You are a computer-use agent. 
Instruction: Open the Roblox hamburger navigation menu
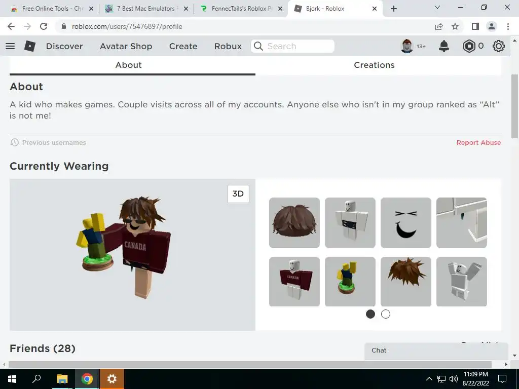tap(10, 46)
